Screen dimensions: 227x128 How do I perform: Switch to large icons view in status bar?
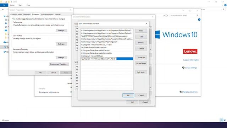pos(225,120)
